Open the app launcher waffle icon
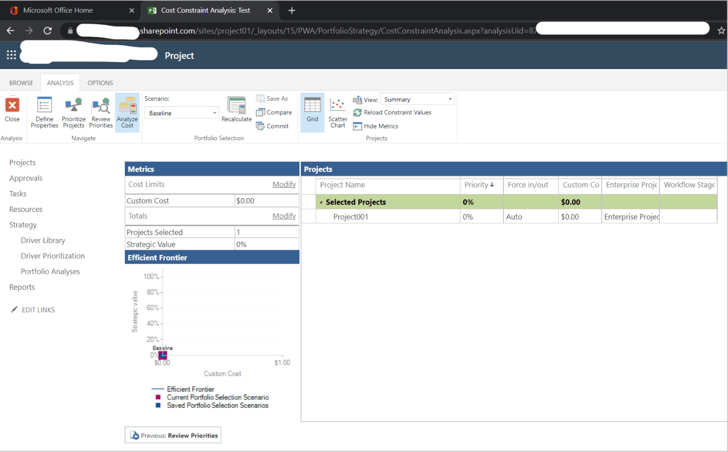This screenshot has height=452, width=728. coord(11,55)
